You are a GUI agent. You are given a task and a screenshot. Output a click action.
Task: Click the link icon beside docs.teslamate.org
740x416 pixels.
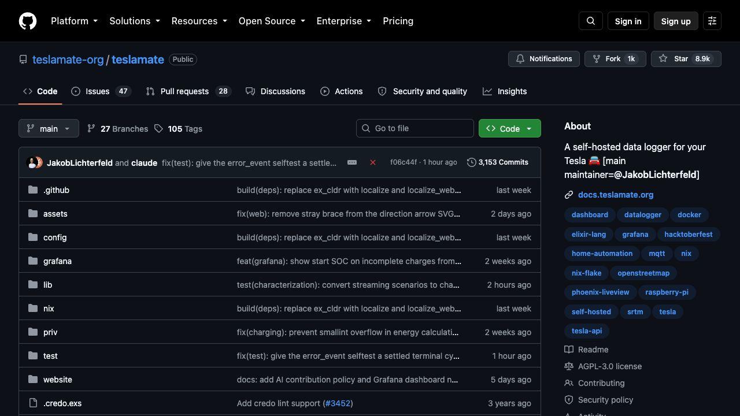(x=569, y=195)
